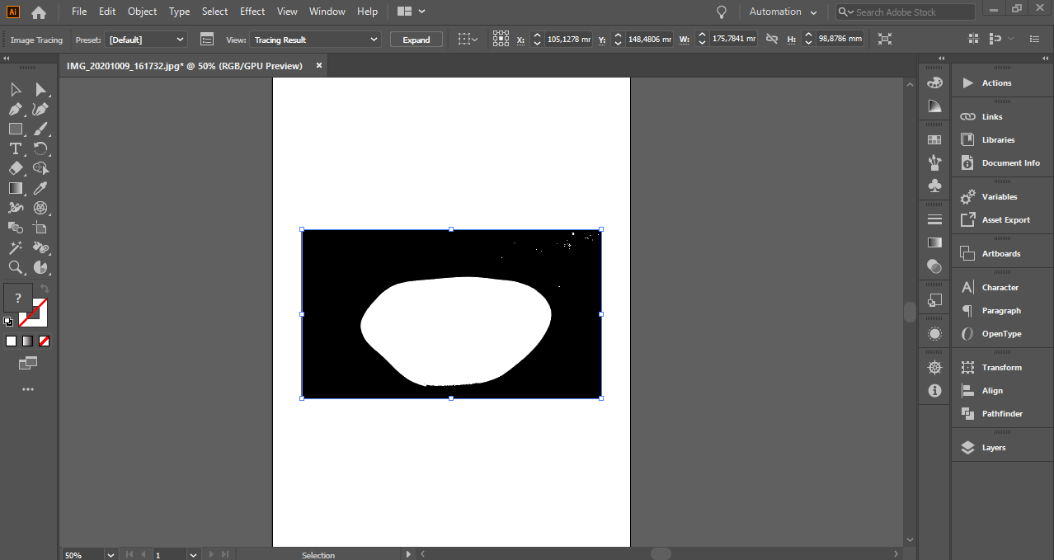Viewport: 1054px width, 560px height.
Task: Open the File menu
Action: [x=79, y=12]
